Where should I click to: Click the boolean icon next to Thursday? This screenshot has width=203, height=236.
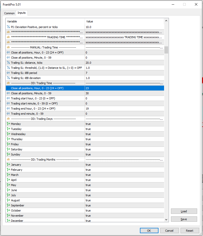pos(8,139)
